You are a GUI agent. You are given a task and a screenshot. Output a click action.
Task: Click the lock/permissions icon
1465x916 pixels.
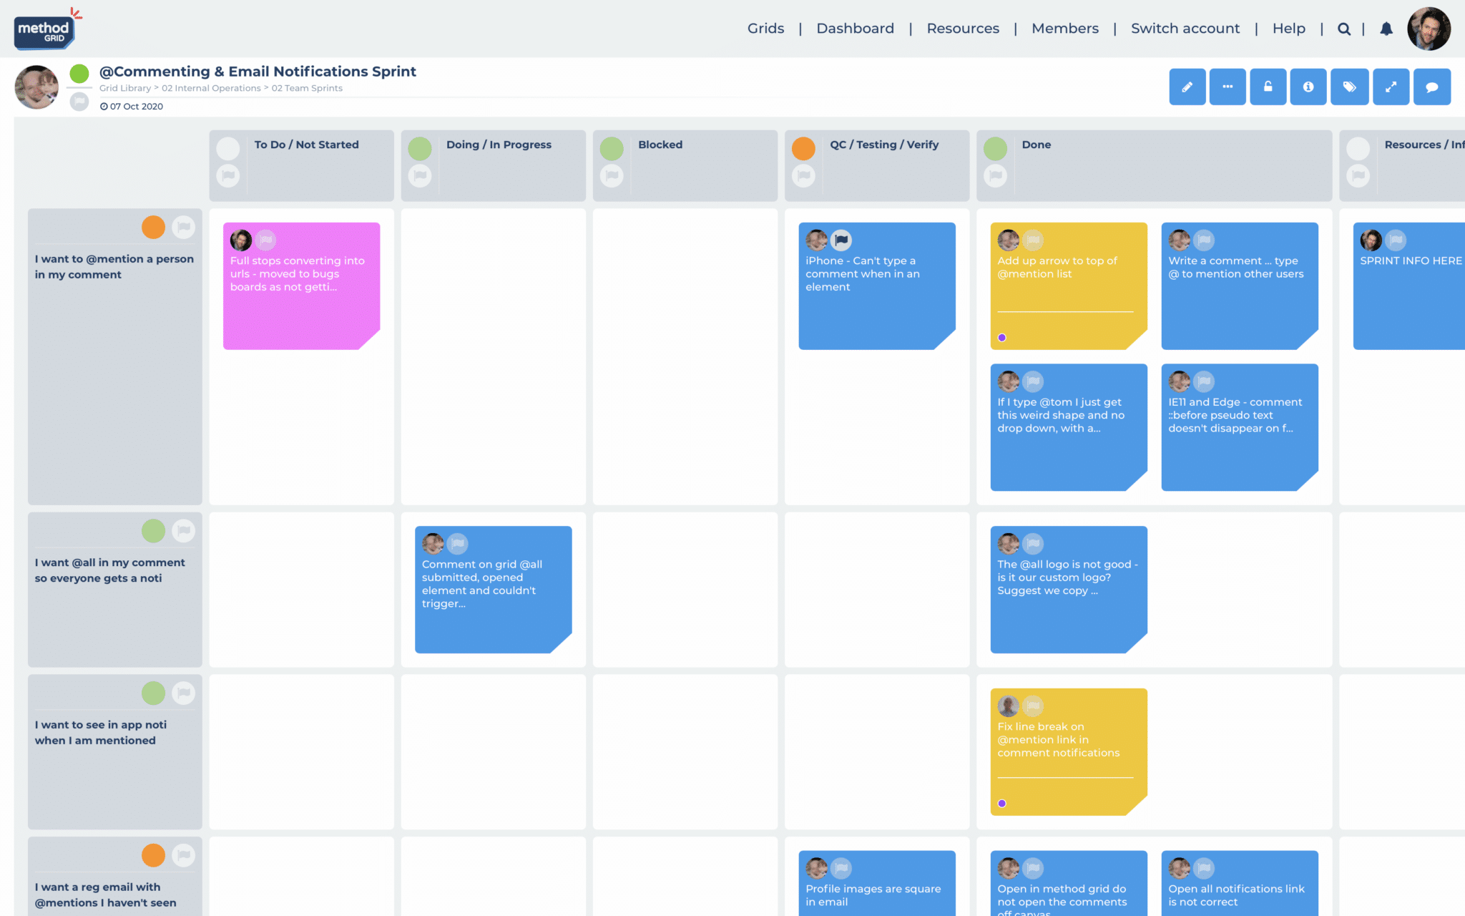1267,85
